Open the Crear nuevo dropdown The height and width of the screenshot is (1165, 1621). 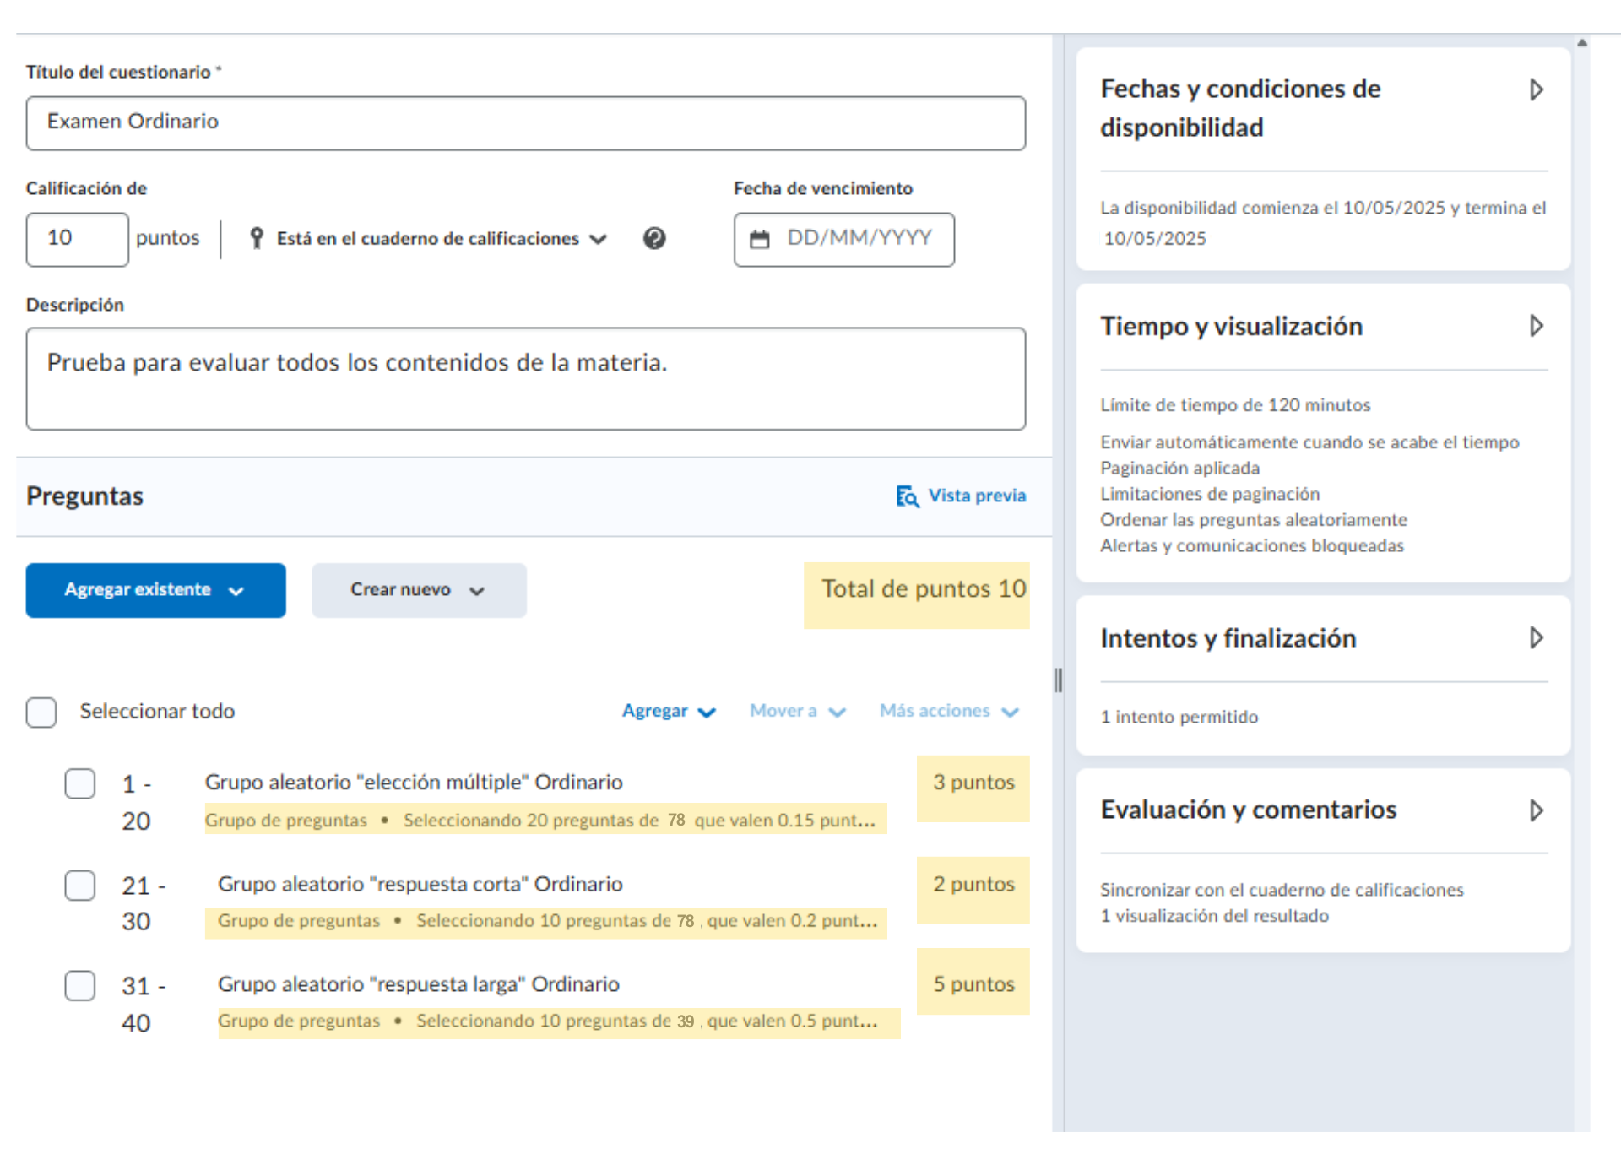419,590
